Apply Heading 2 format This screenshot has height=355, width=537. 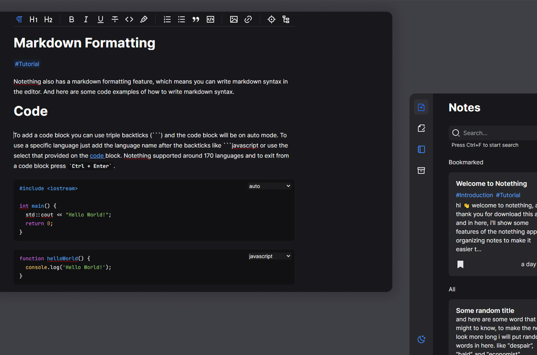48,20
